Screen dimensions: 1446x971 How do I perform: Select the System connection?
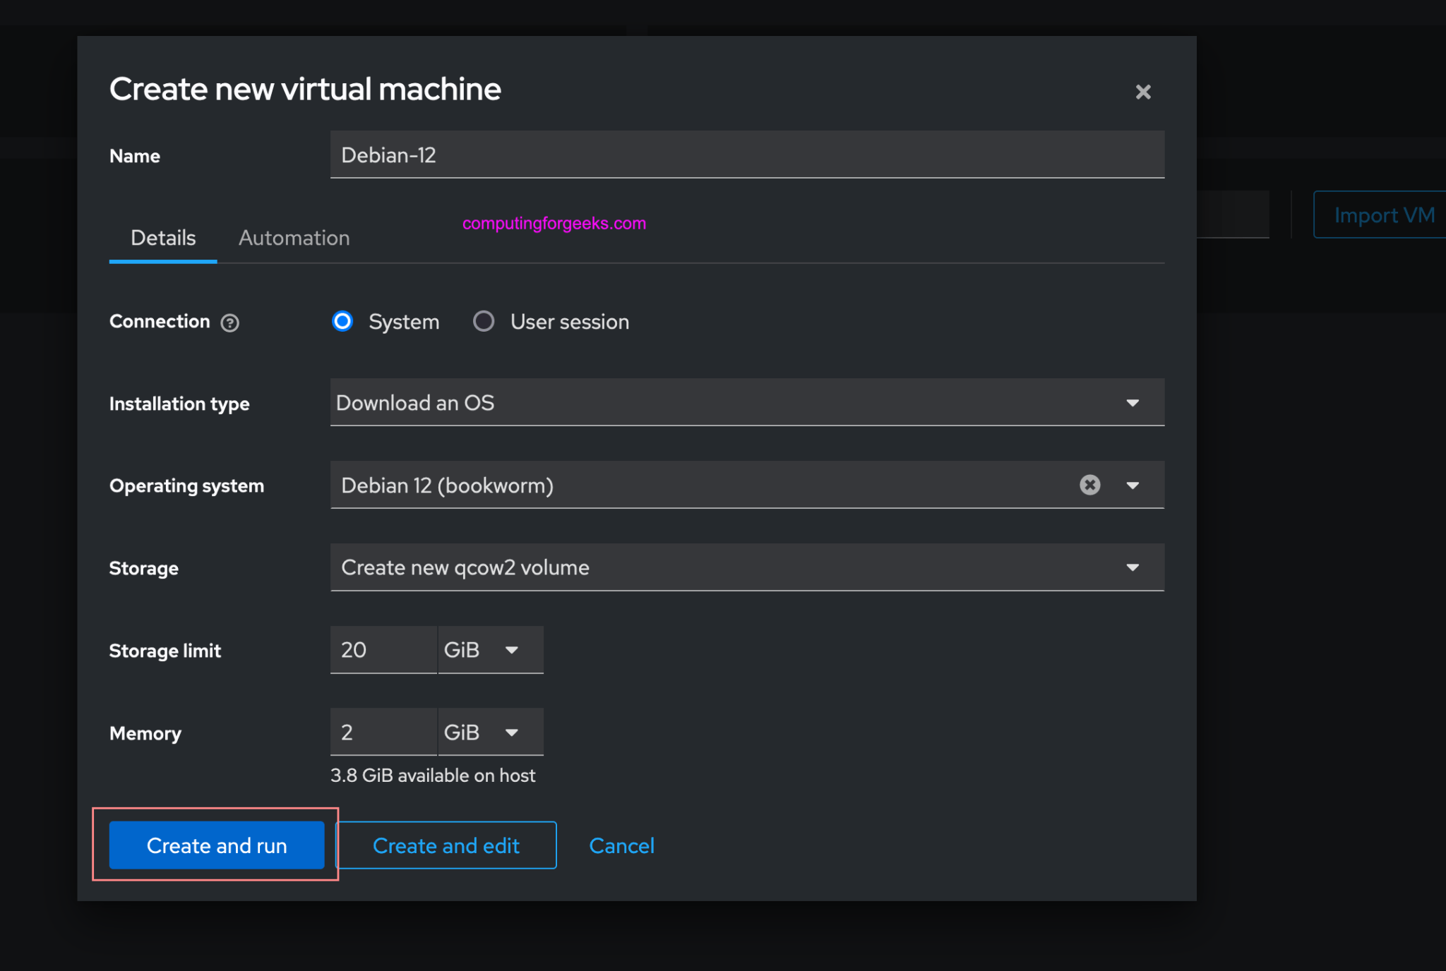click(342, 322)
